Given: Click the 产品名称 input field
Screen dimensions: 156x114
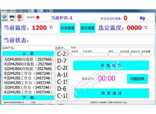Looking at the screenshot, I should (x=95, y=55).
